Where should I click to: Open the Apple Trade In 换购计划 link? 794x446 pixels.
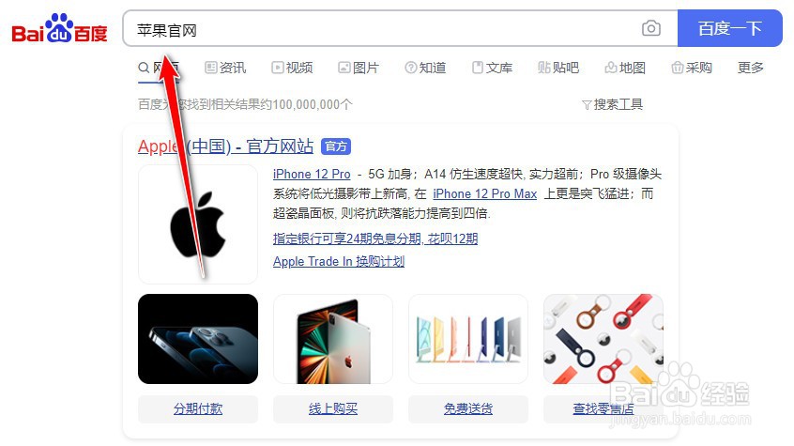(339, 262)
